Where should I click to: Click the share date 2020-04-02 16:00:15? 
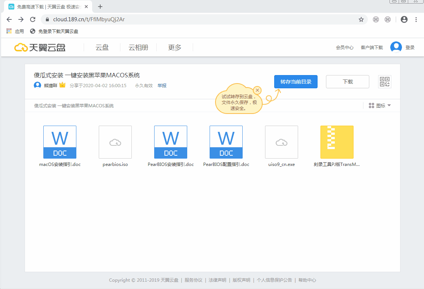105,86
